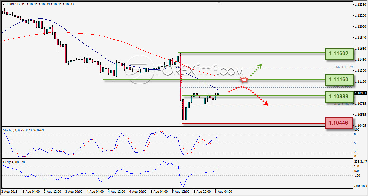The image size is (368, 196).
Task: Click the 8 Aug 04:00 time label
Action: click(224, 192)
